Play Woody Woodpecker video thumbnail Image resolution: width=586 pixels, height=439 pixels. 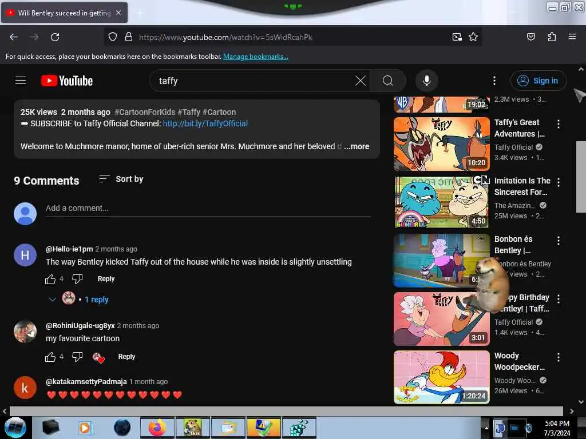click(441, 377)
